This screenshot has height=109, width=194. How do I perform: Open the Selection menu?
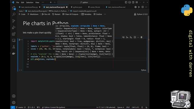point(30,2)
